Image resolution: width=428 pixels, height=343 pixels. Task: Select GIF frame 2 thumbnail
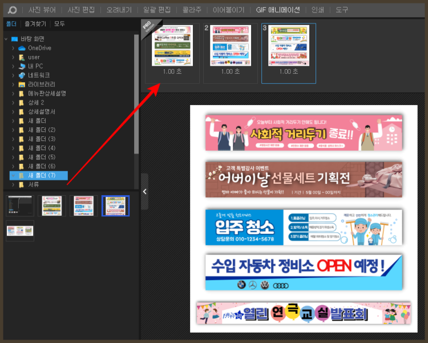pos(231,46)
